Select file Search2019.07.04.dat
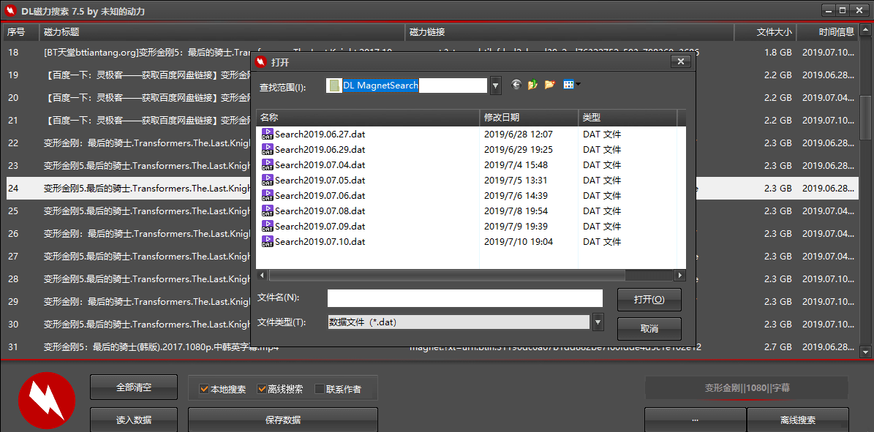This screenshot has width=874, height=432. pos(320,164)
